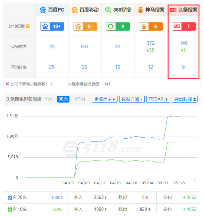Click red down arrow next to 0 跌出

[x=147, y=198]
